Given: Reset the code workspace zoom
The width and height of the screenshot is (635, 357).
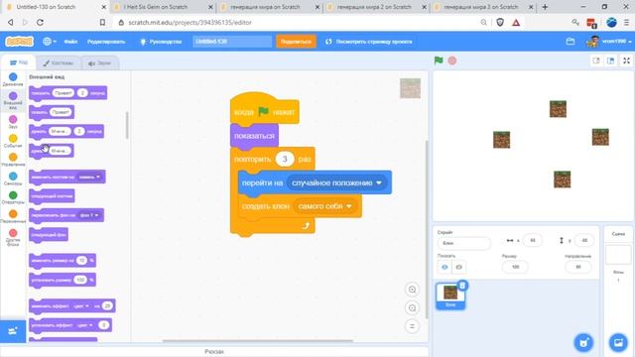Looking at the screenshot, I should 412,326.
